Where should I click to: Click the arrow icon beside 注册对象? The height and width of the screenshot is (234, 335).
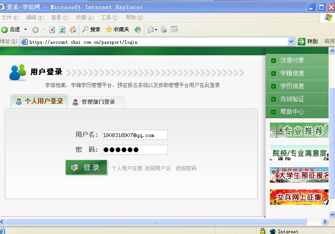click(x=273, y=61)
